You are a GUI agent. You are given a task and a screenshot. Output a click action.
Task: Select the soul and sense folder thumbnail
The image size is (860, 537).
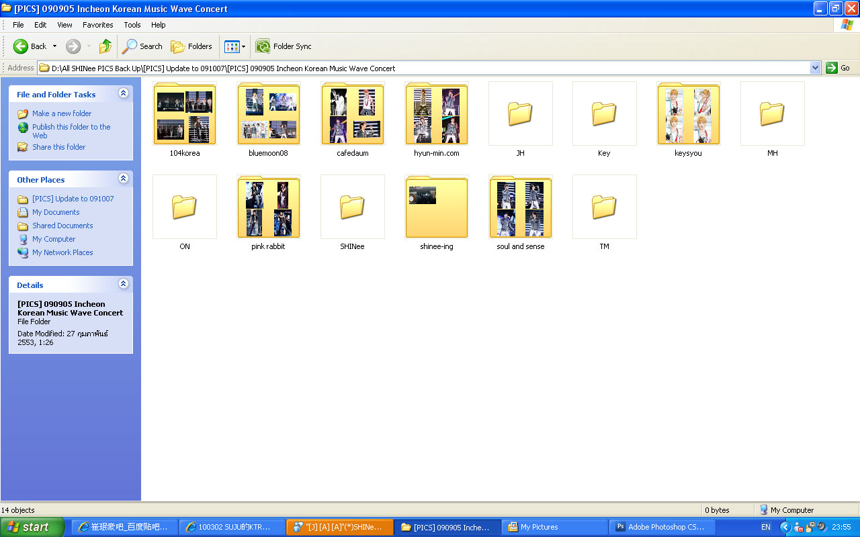pos(521,207)
